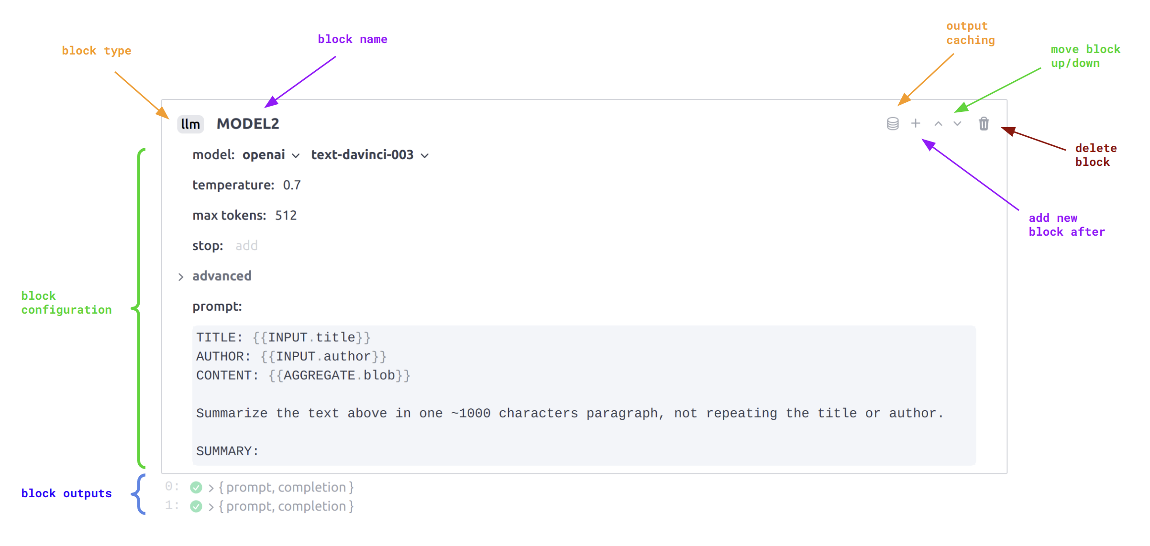1150x546 pixels.
Task: Add a new block after MODEL2
Action: pos(916,123)
